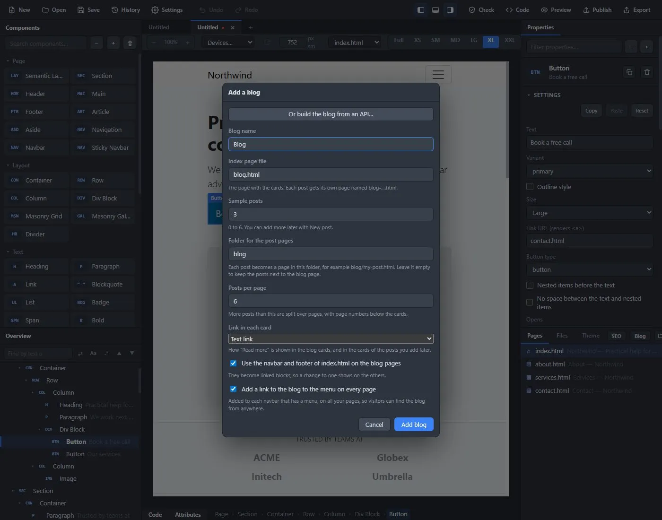The width and height of the screenshot is (662, 520).
Task: Open the Button type dropdown
Action: pos(590,269)
